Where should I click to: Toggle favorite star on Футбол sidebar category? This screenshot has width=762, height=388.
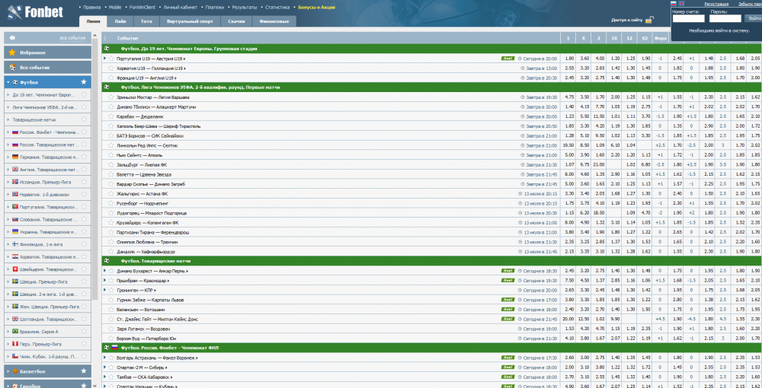(x=84, y=81)
